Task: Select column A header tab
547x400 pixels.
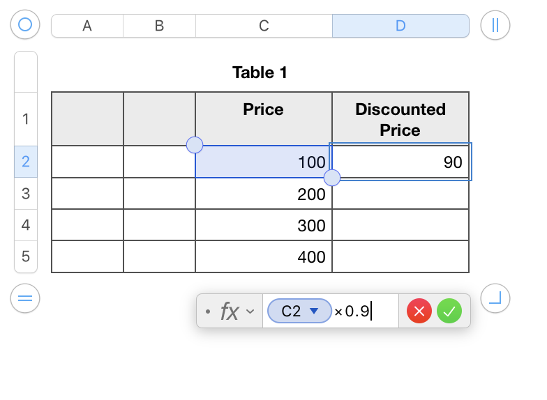Action: point(87,26)
